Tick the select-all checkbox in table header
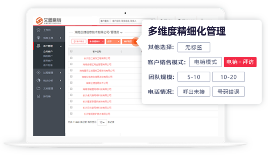268x155 pixels. click(71, 51)
